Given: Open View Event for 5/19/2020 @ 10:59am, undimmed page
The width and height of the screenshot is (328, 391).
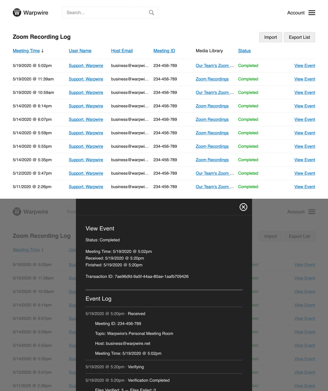Looking at the screenshot, I should pyautogui.click(x=305, y=92).
